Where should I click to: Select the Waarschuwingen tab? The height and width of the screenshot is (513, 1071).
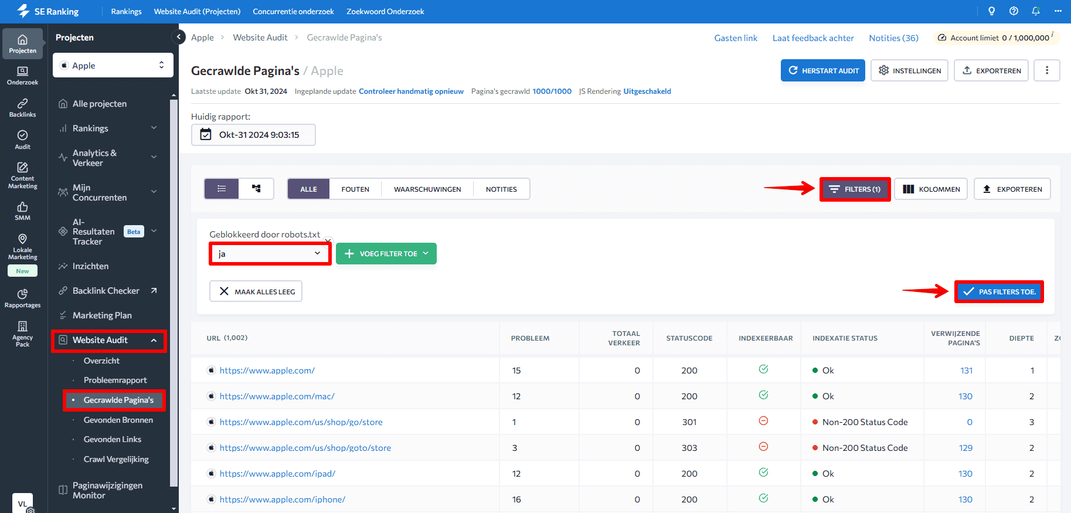pos(427,189)
